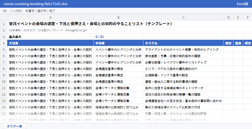Select cell エリア・アクセス条件の優先順位付け
The height and width of the screenshot is (129, 252).
coord(184,69)
